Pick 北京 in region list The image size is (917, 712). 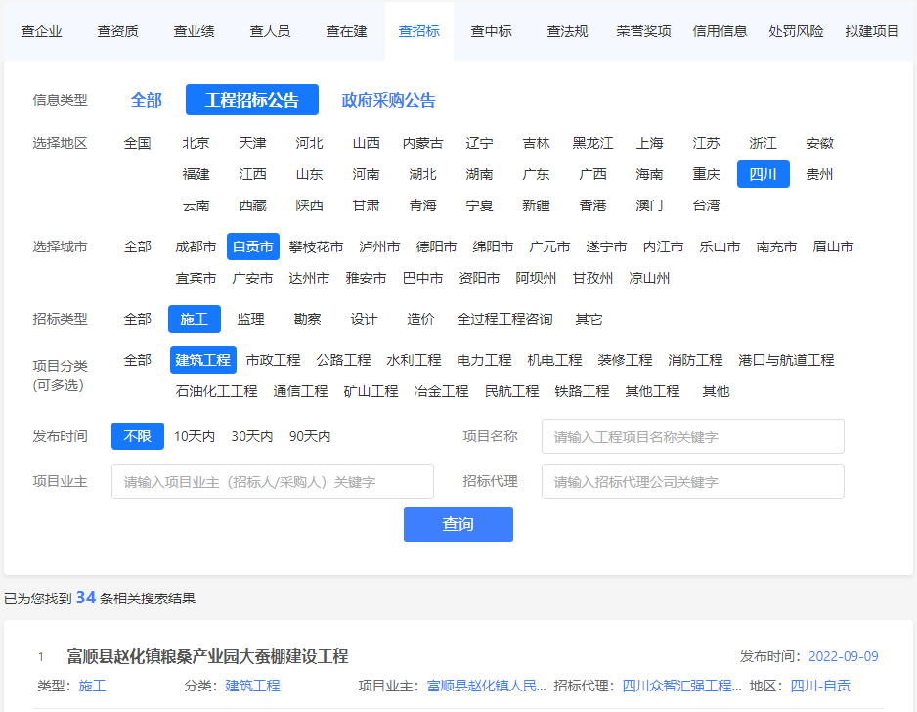click(196, 144)
